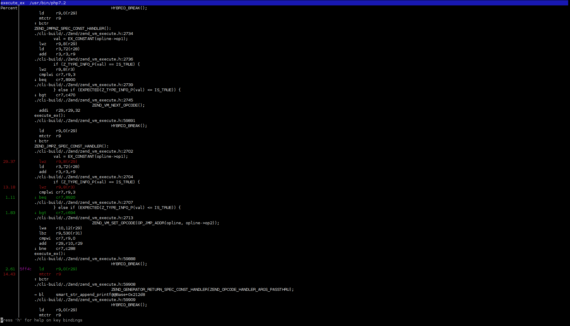Screen dimensions: 570x326
Task: Select the 29.37 percent value
Action: click(x=9, y=161)
